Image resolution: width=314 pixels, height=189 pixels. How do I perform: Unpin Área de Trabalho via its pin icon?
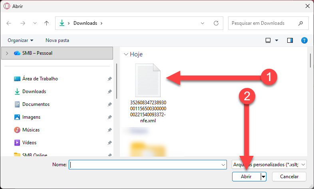(x=109, y=79)
